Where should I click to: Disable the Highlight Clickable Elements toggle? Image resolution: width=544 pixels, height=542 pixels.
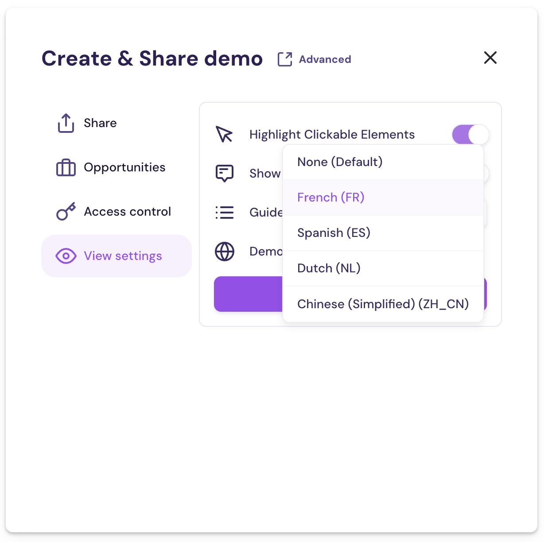click(470, 134)
